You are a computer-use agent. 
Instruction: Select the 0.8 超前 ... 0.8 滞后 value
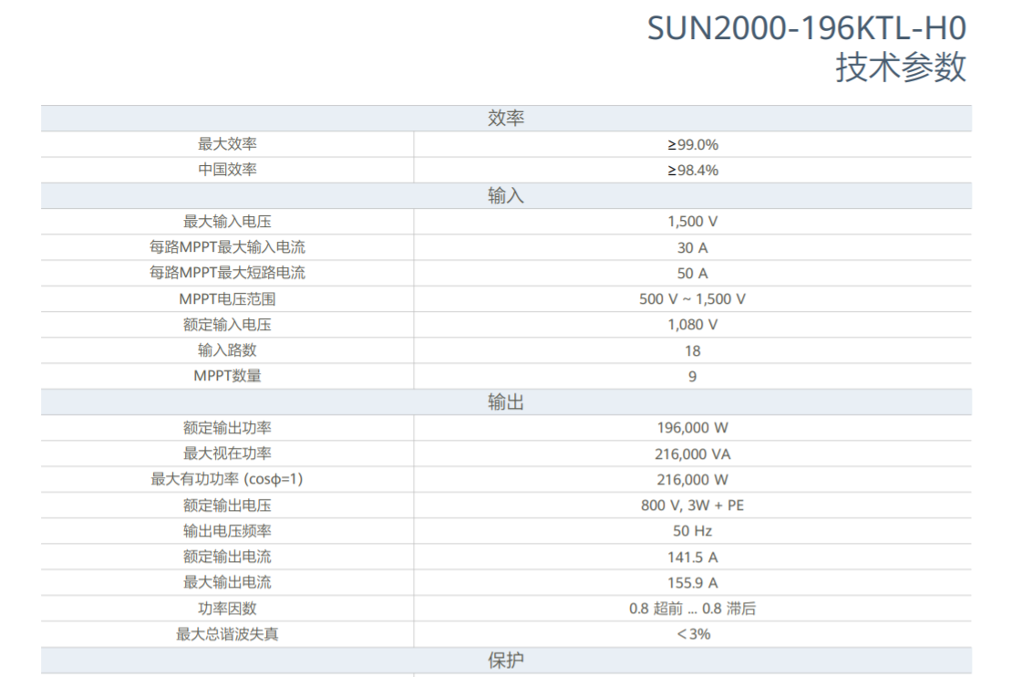(692, 609)
